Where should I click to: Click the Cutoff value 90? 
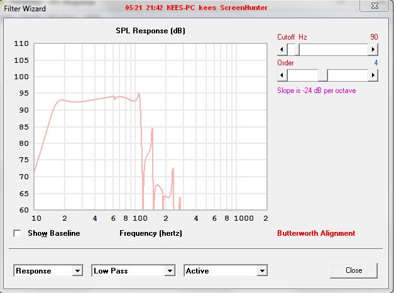pyautogui.click(x=374, y=37)
